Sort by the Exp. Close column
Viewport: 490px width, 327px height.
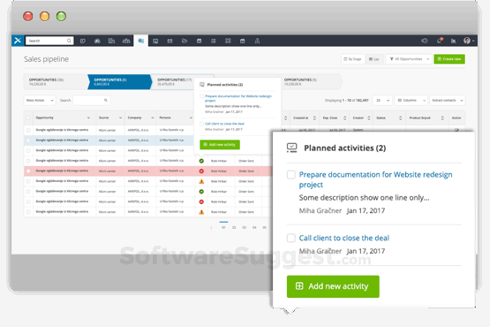(344, 118)
